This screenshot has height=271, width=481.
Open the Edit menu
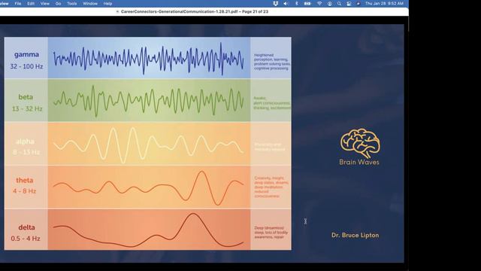pos(31,4)
